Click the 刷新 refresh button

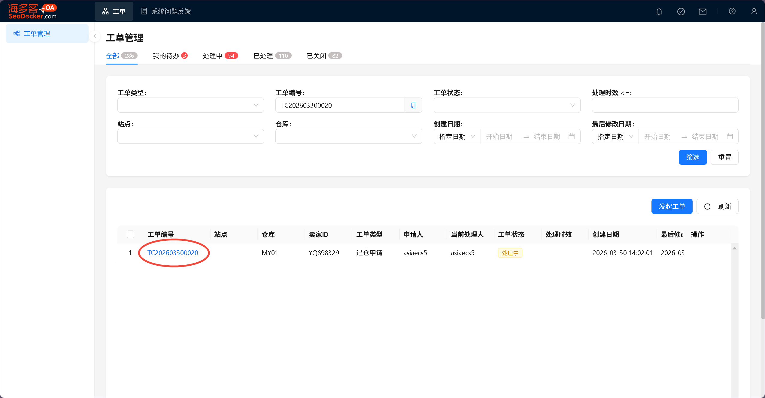(717, 207)
